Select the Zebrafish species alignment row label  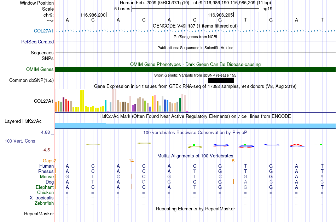pyautogui.click(x=44, y=203)
